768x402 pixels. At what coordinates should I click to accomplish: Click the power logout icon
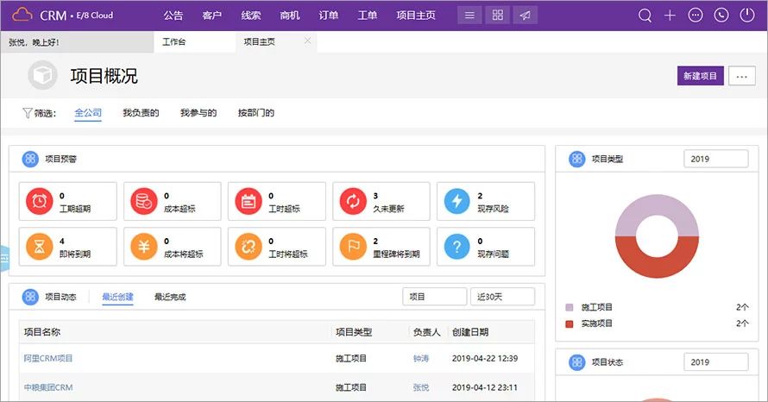(747, 16)
